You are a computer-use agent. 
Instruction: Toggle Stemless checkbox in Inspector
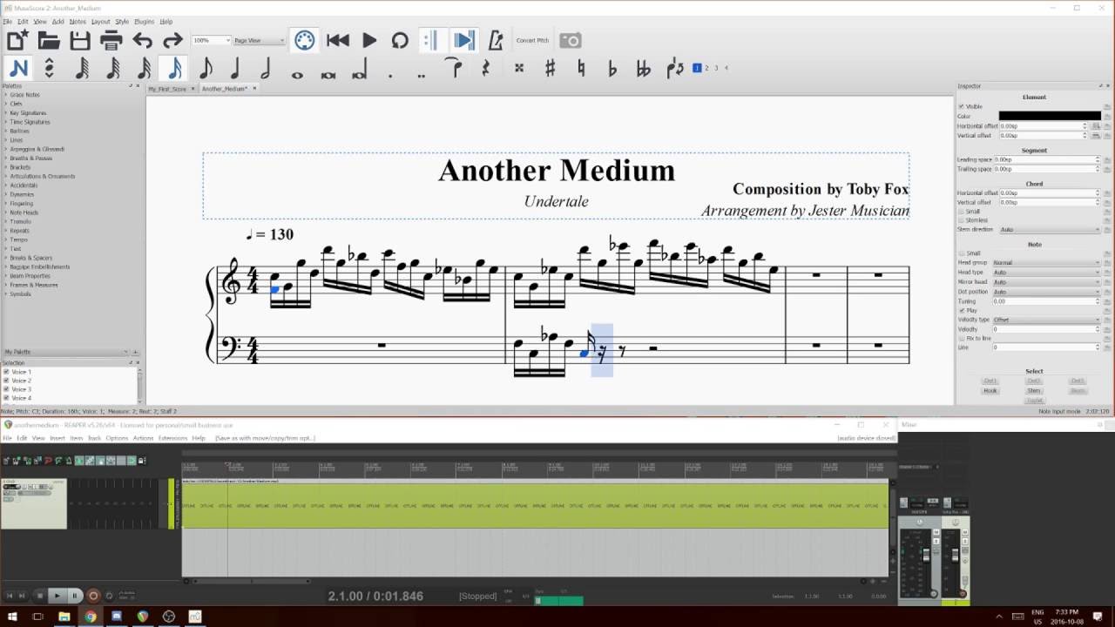click(x=961, y=220)
